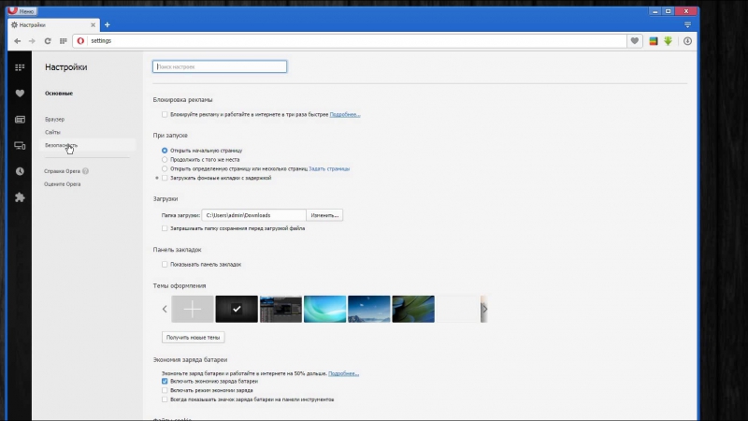Toggle the 'Показывать панель закладок' checkbox
748x421 pixels.
coord(165,265)
